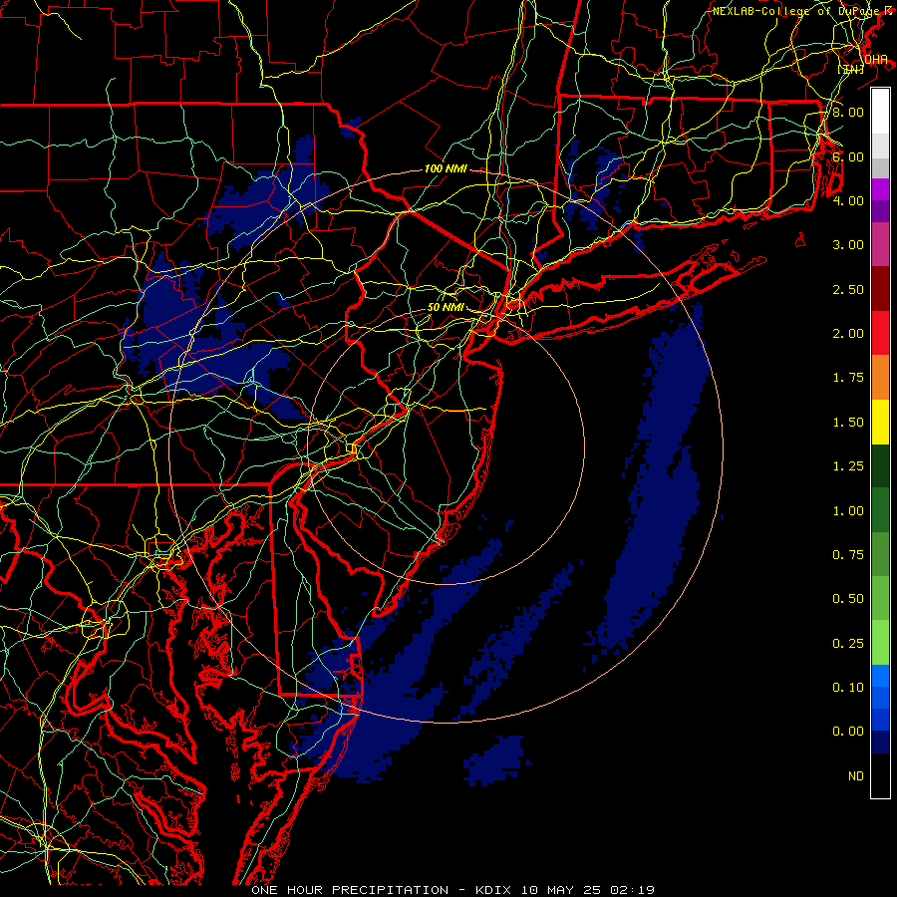This screenshot has height=897, width=897.
Task: Click the dark green 1.25 legend swatch
Action: [880, 465]
